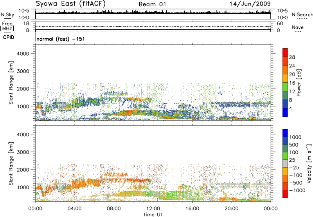The height and width of the screenshot is (217, 313).
Task: Click the "Freq. [MHz]" axis label
Action: tap(7, 26)
